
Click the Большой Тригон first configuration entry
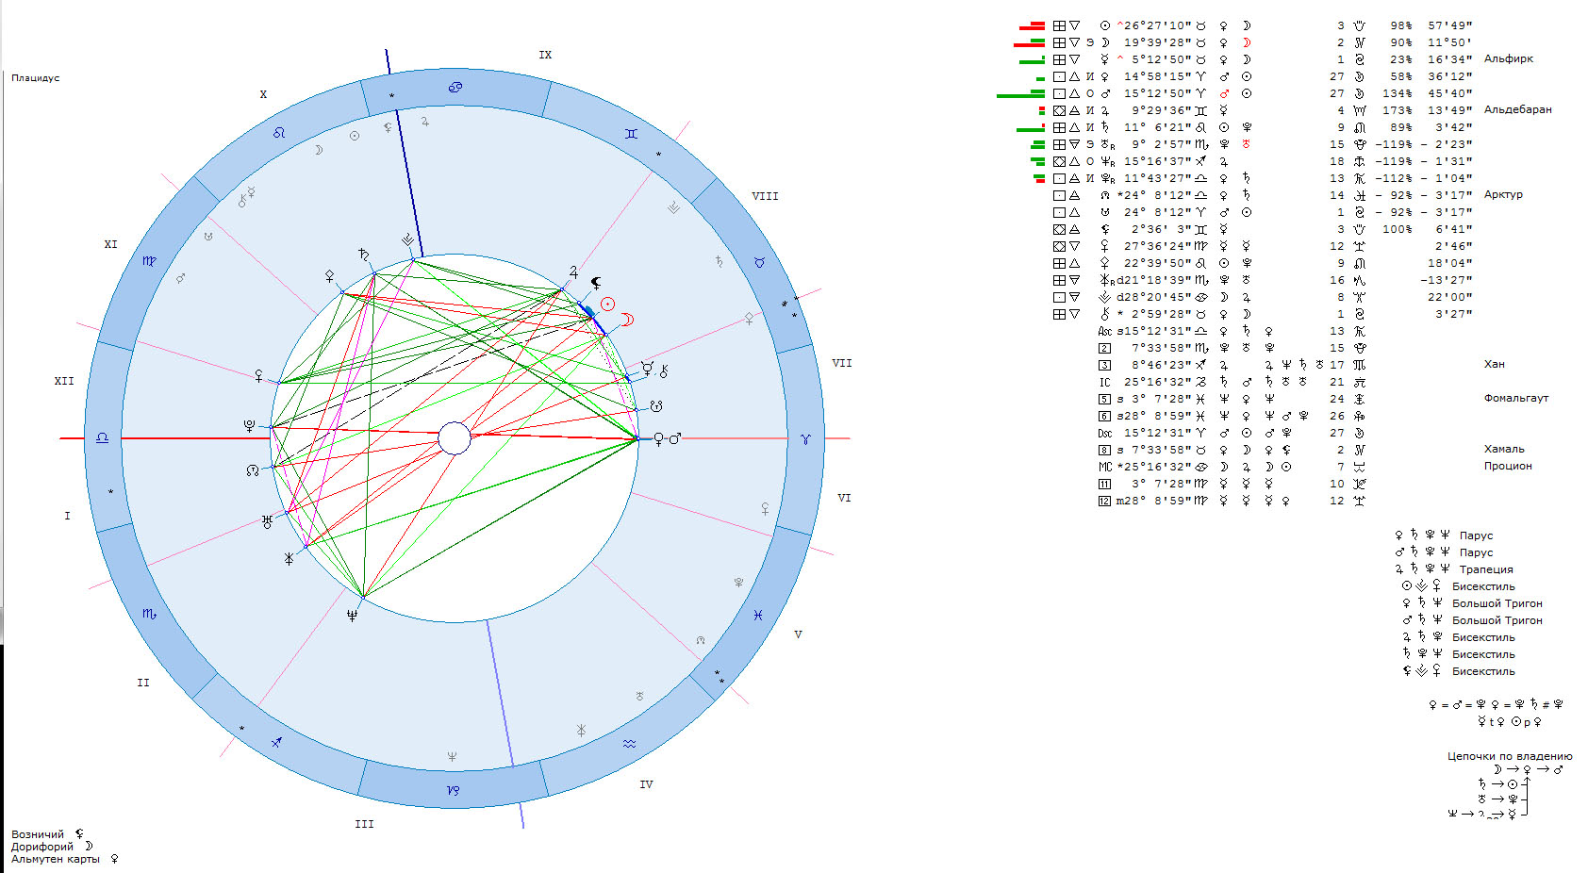(1497, 603)
